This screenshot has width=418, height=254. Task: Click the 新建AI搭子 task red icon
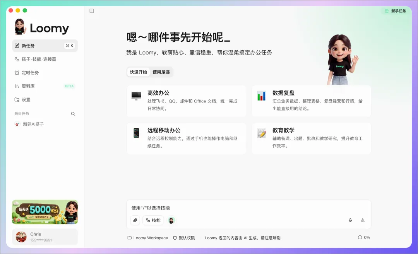pos(17,124)
